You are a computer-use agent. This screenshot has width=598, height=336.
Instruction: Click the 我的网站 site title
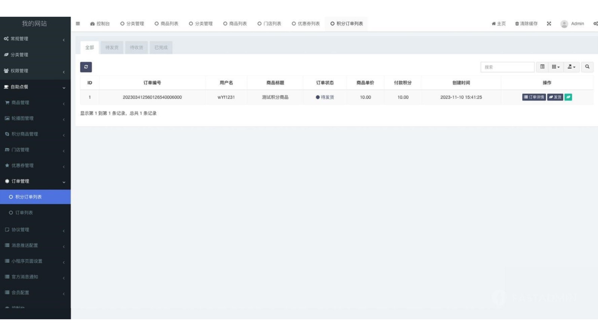tap(34, 24)
